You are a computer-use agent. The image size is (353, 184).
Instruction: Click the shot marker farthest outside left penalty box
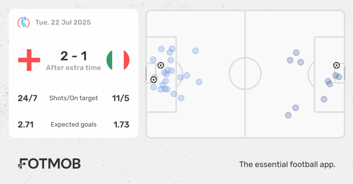point(199,82)
